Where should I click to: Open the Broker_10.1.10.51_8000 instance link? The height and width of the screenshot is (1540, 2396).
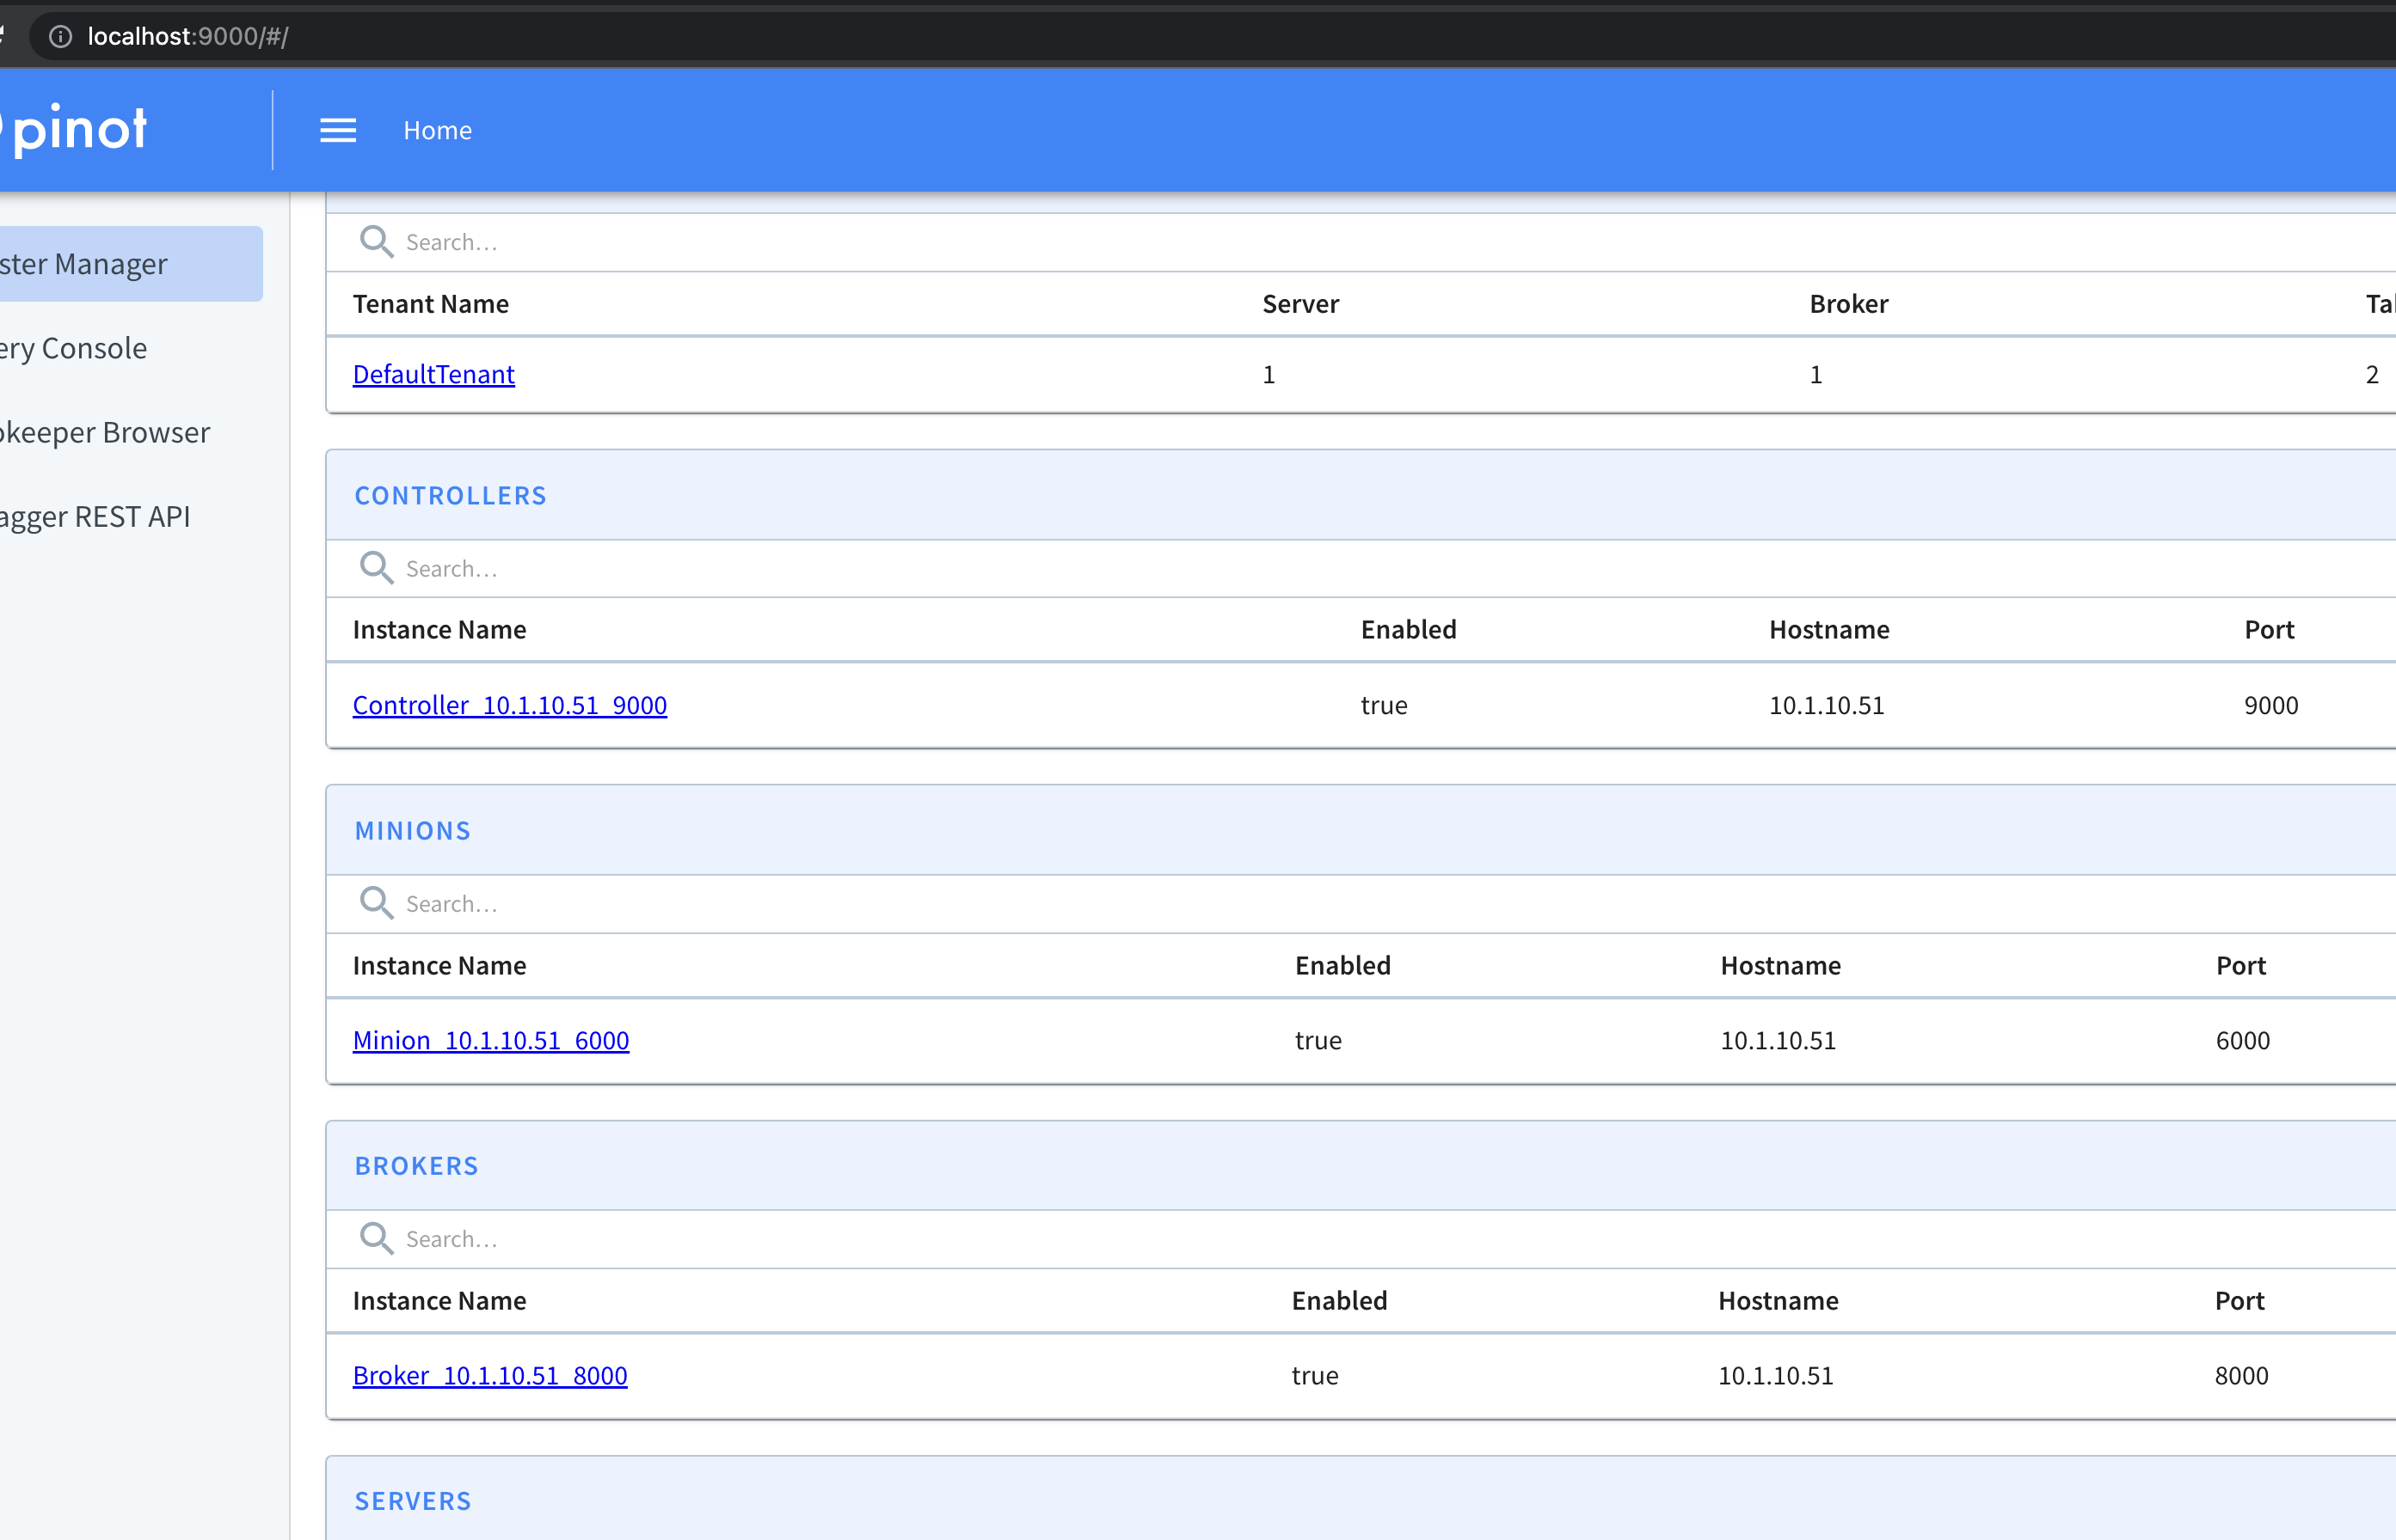click(489, 1375)
